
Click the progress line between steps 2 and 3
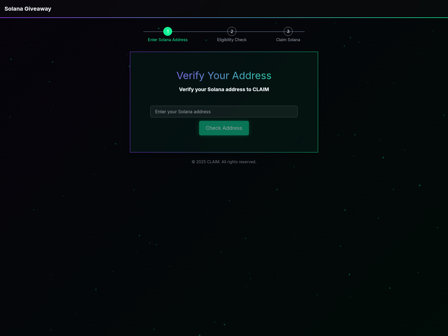pyautogui.click(x=260, y=31)
